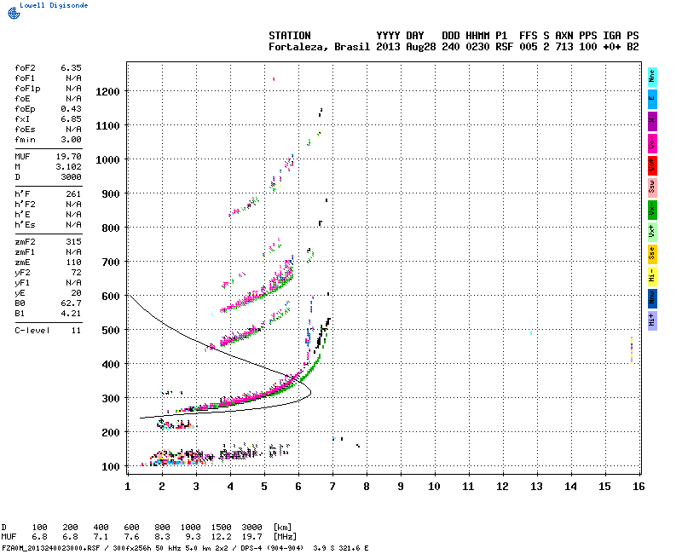Click the yE value 20
Screen dimensions: 682x554
pyautogui.click(x=76, y=293)
